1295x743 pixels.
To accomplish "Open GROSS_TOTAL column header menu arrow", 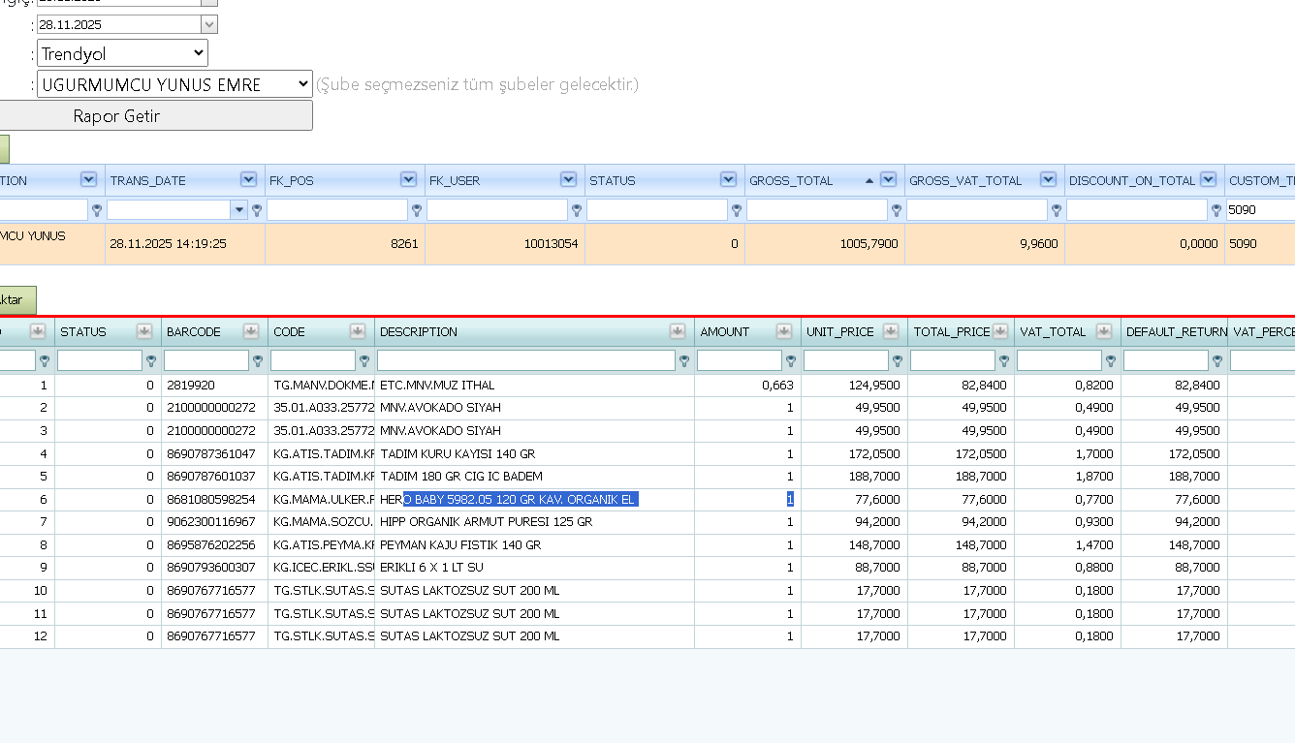I will point(888,180).
